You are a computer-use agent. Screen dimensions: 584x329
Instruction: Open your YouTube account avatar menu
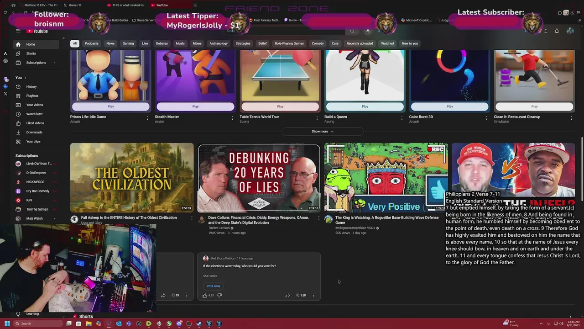tap(570, 31)
